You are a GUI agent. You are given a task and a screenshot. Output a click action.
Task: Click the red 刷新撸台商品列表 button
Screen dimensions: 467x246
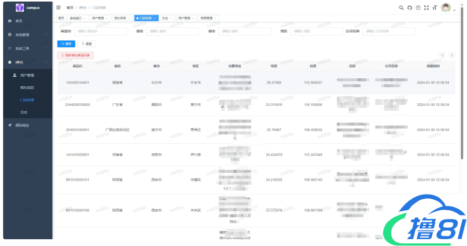(x=75, y=55)
